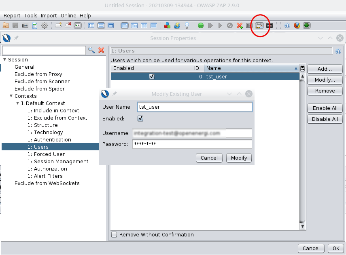Click the Open Session folder icon
This screenshot has width=346, height=255.
click(x=6, y=25)
